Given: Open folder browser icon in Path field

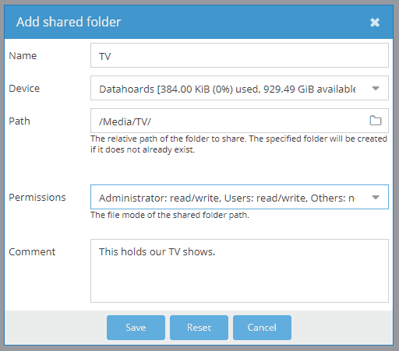Looking at the screenshot, I should coord(376,121).
